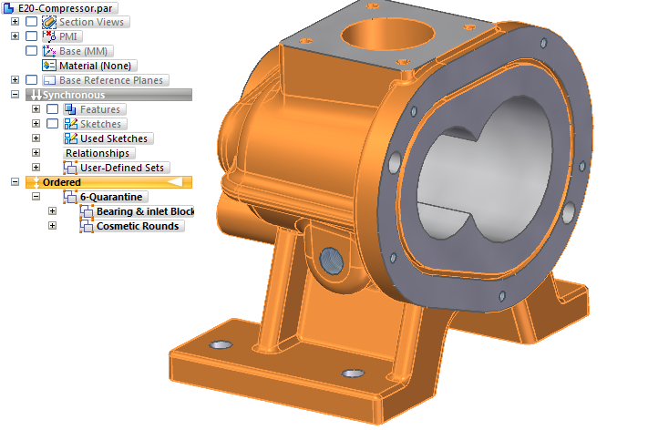Click the Ordered header bar label
Viewport: 648px width, 430px height.
[62, 182]
